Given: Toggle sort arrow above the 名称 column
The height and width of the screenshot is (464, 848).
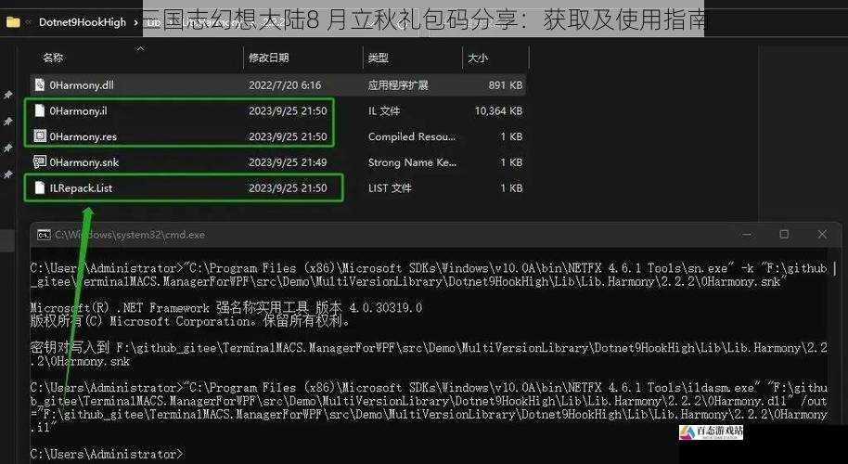Looking at the screenshot, I should [140, 48].
